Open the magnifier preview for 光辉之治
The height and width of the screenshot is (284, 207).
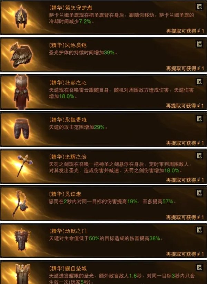[x=200, y=156]
